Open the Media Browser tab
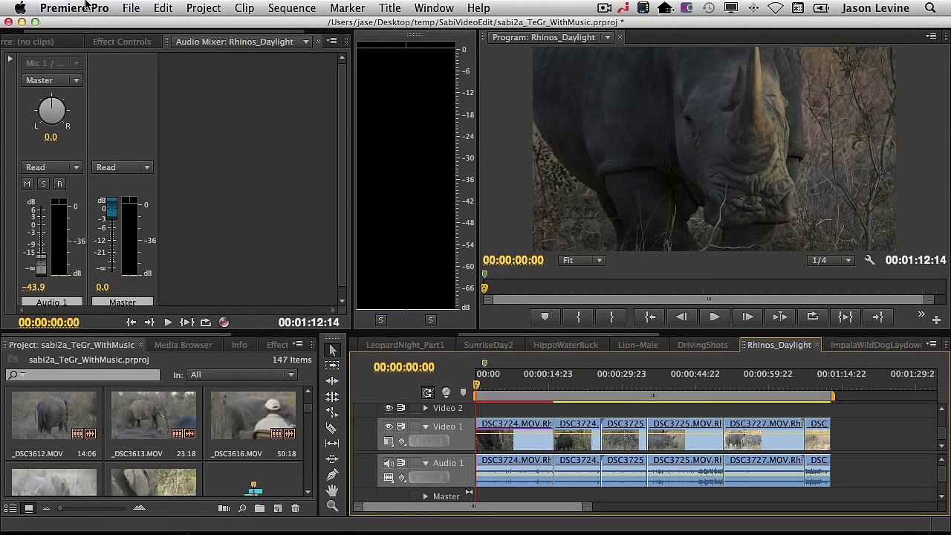Image resolution: width=951 pixels, height=535 pixels. (x=183, y=345)
